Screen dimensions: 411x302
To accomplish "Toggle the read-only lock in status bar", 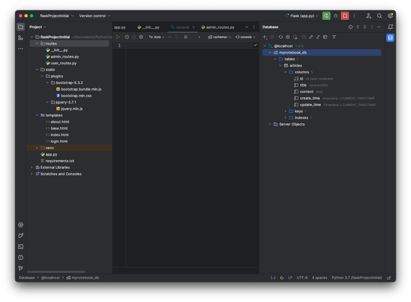I will [x=389, y=278].
